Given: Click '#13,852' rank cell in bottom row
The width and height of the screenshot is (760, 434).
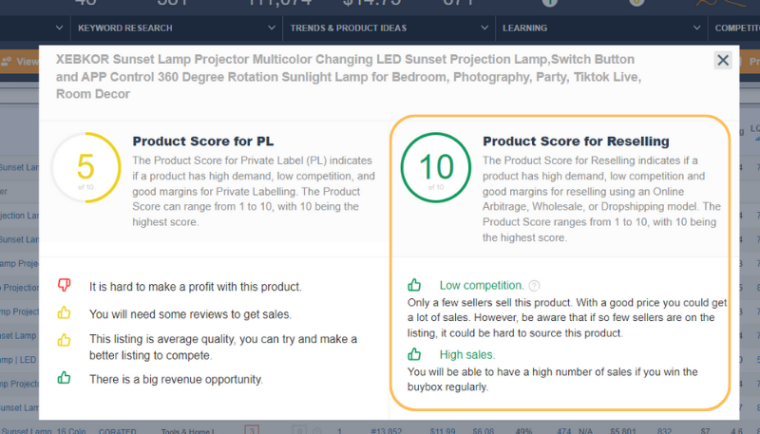Looking at the screenshot, I should point(387,430).
